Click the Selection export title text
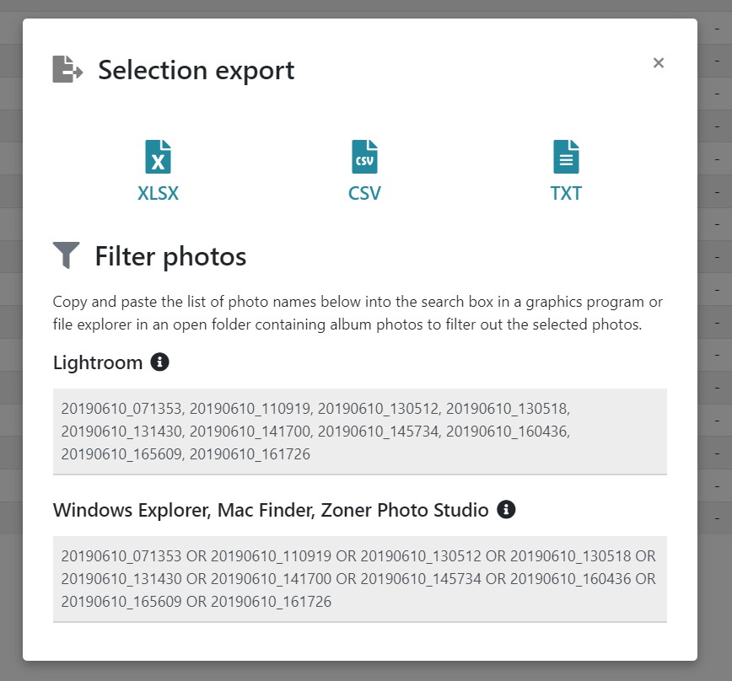The width and height of the screenshot is (732, 681). [196, 70]
